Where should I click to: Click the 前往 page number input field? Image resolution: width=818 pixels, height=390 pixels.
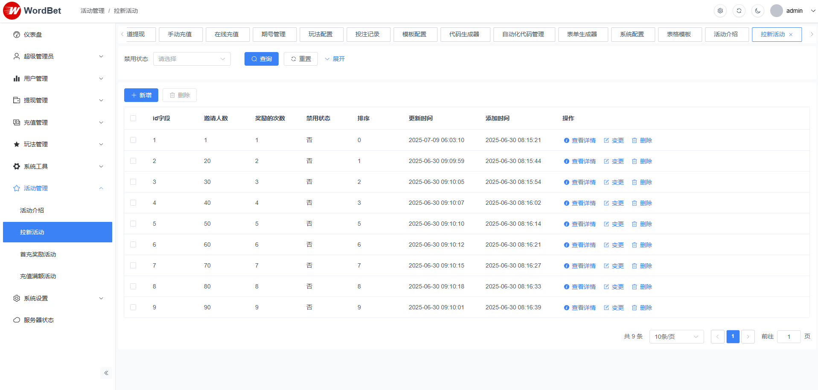pyautogui.click(x=788, y=337)
